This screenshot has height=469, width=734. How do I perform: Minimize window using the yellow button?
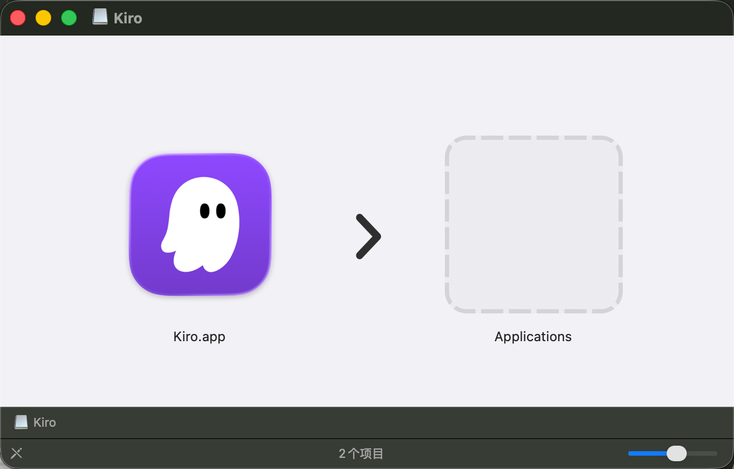[x=43, y=18]
